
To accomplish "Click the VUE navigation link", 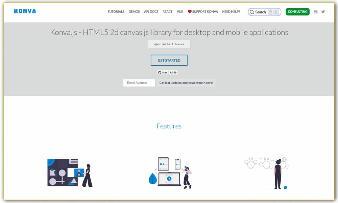I will 180,12.
